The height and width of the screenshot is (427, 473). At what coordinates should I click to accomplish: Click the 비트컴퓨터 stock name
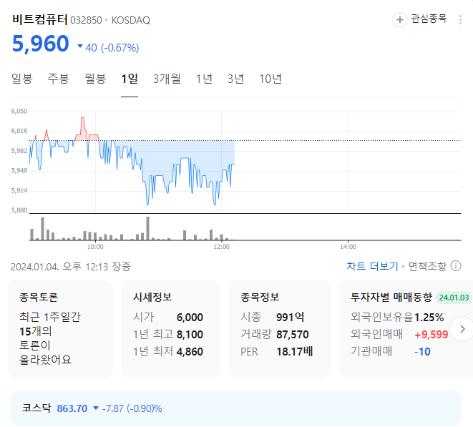pos(40,19)
